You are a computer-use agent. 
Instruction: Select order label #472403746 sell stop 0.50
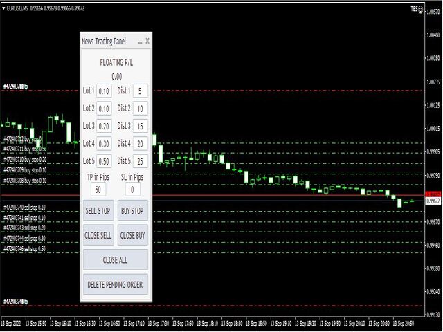point(25,249)
